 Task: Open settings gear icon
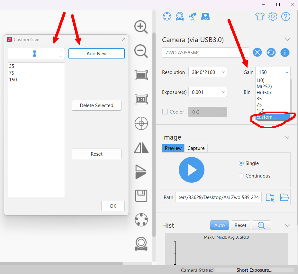(x=273, y=16)
